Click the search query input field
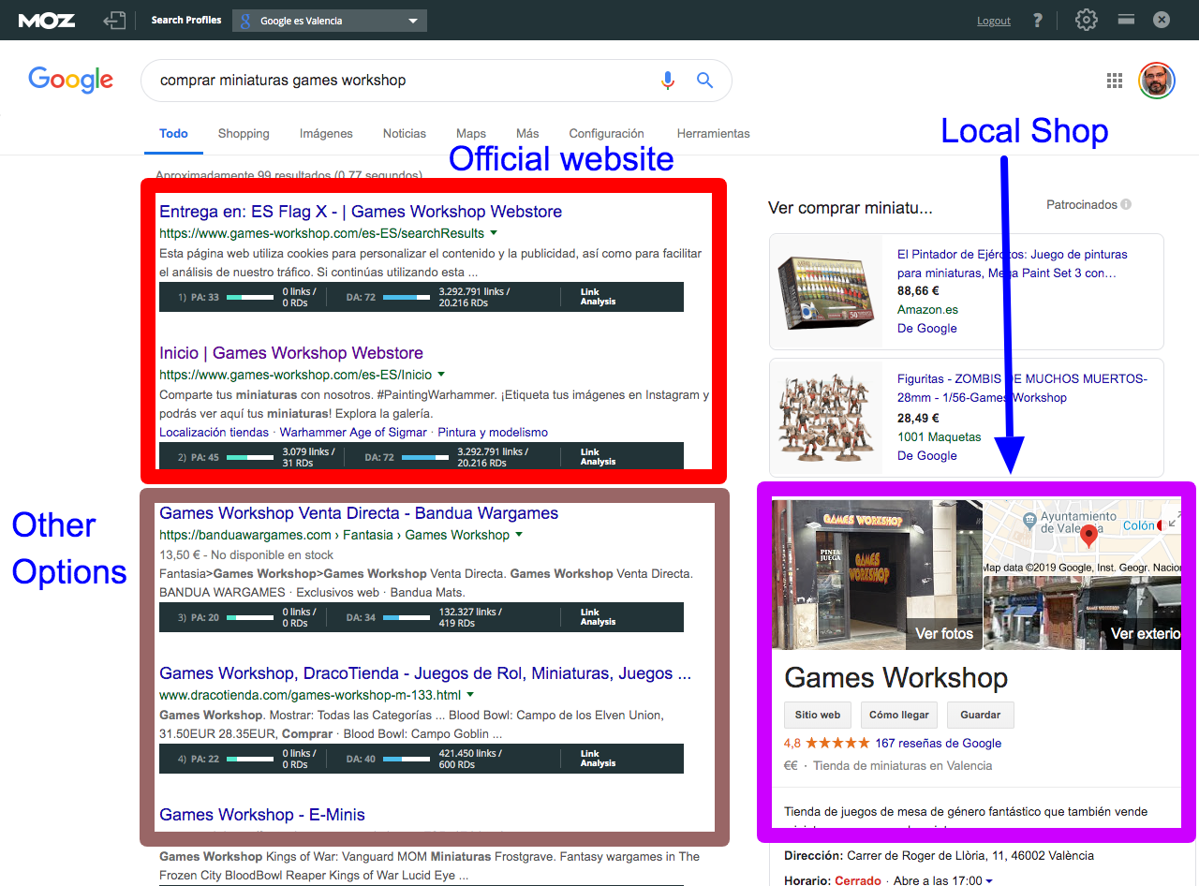The height and width of the screenshot is (886, 1199). pos(403,81)
